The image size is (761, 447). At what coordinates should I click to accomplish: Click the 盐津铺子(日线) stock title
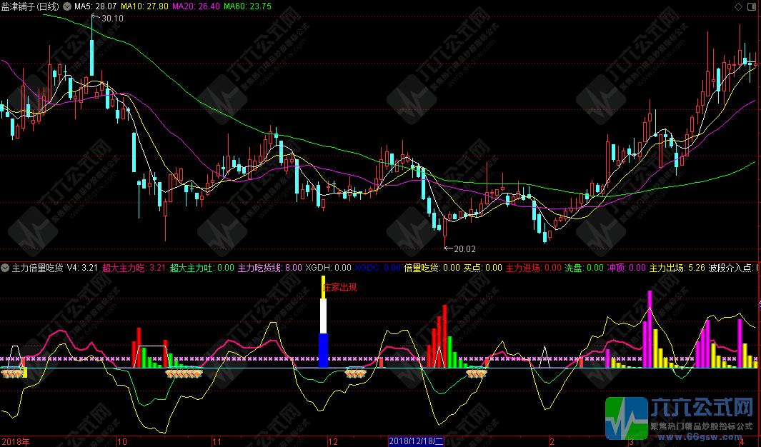click(31, 6)
